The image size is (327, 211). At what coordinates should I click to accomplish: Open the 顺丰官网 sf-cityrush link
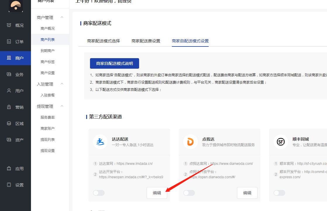(x=312, y=164)
